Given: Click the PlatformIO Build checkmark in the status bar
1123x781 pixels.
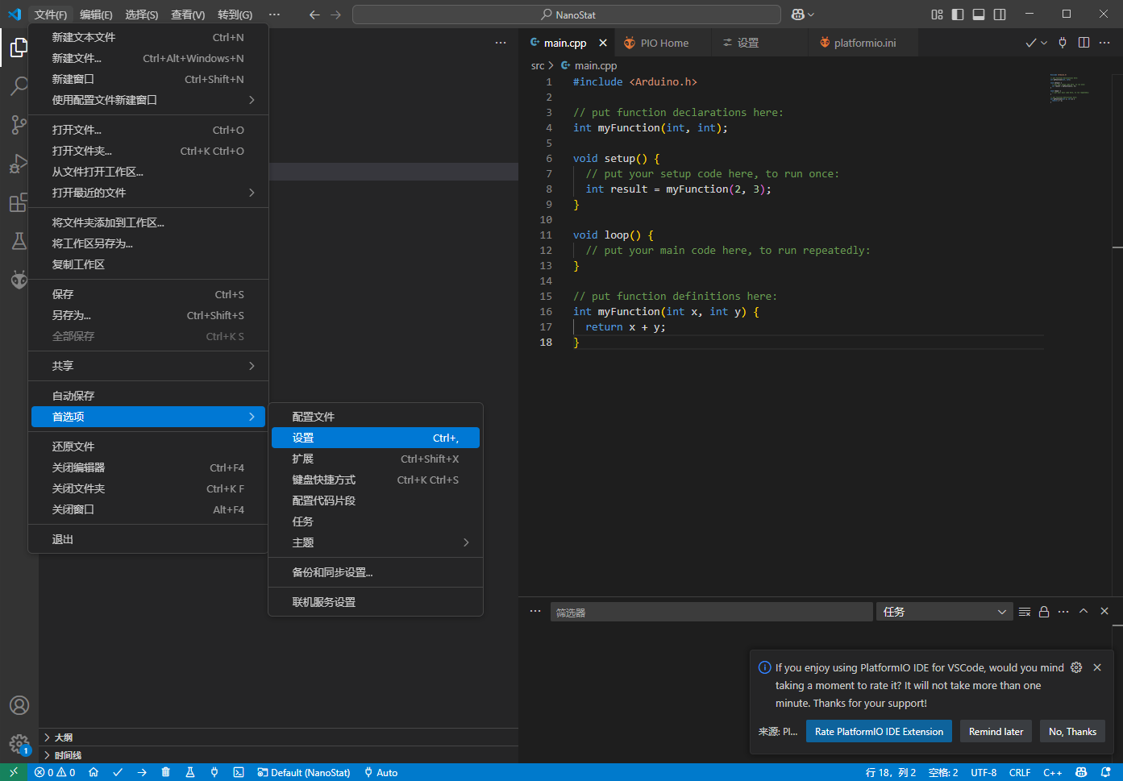Looking at the screenshot, I should click(x=118, y=772).
